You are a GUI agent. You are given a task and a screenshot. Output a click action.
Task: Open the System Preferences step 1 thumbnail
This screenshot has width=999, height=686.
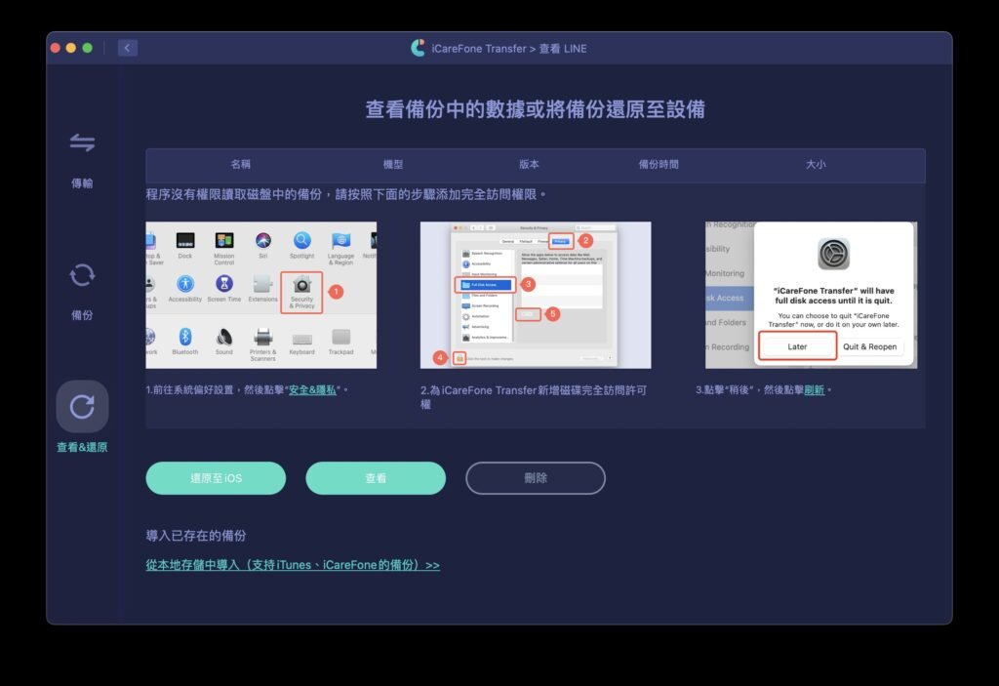(x=260, y=295)
